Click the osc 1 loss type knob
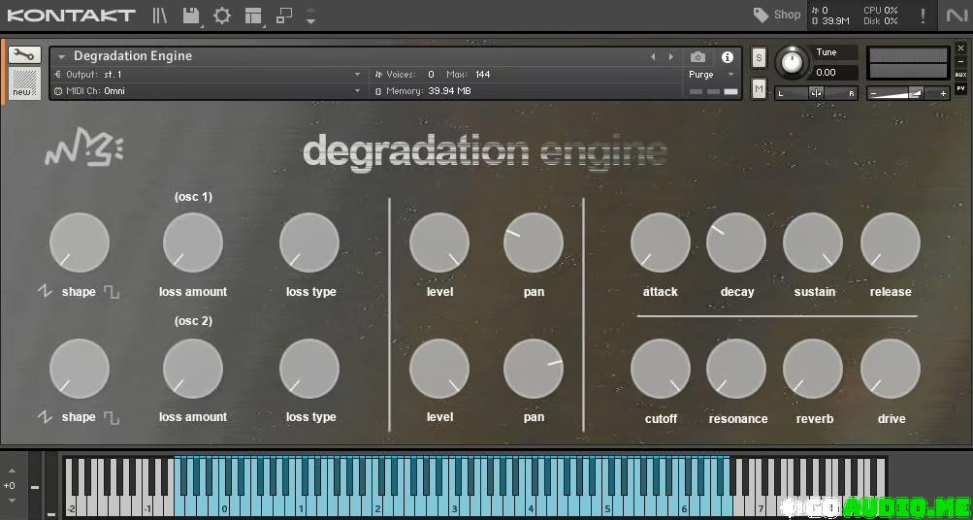The height and width of the screenshot is (520, 973). (309, 243)
